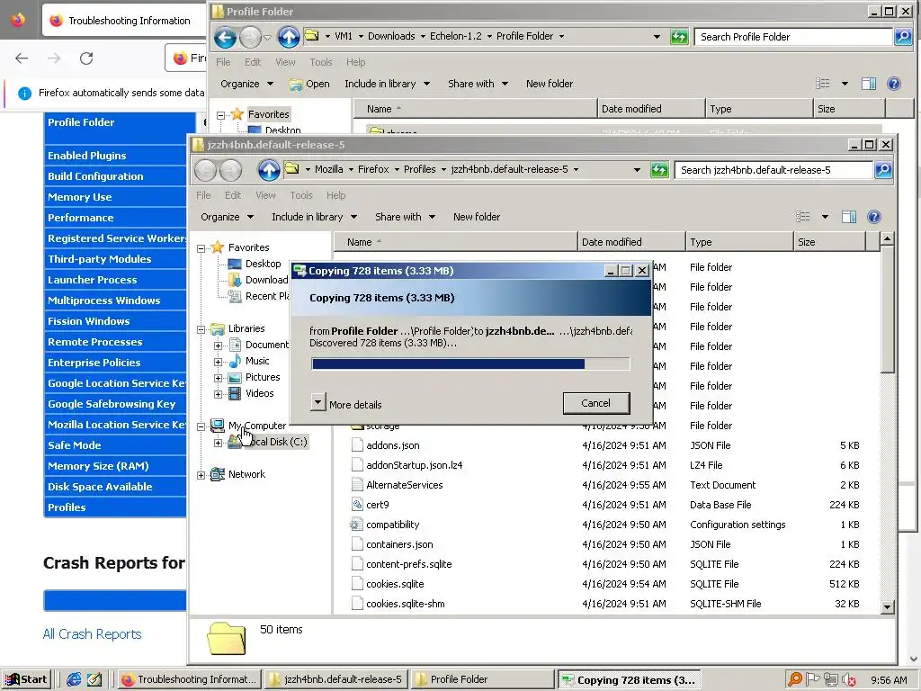921x691 pixels.
Task: Select the AlternateServices file
Action: 404,485
